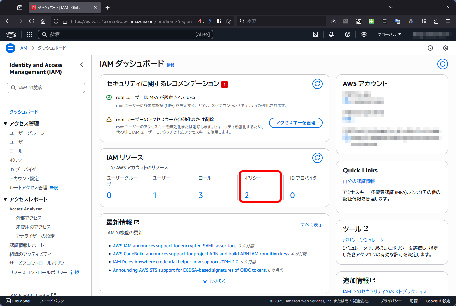Click the AWS logo home icon
456x306 pixels.
click(x=11, y=34)
